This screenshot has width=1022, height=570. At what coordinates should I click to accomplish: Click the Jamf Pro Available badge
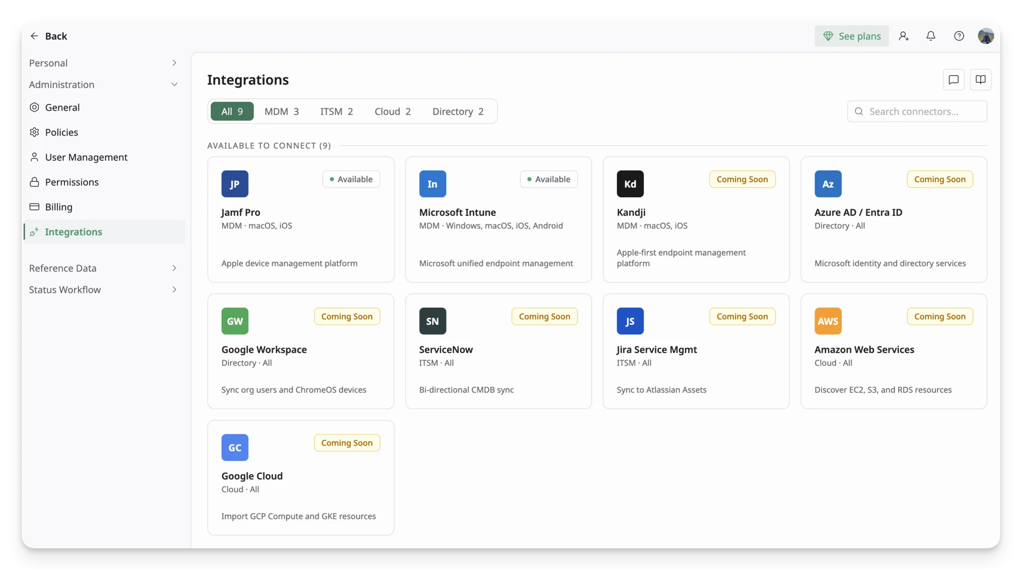(351, 179)
